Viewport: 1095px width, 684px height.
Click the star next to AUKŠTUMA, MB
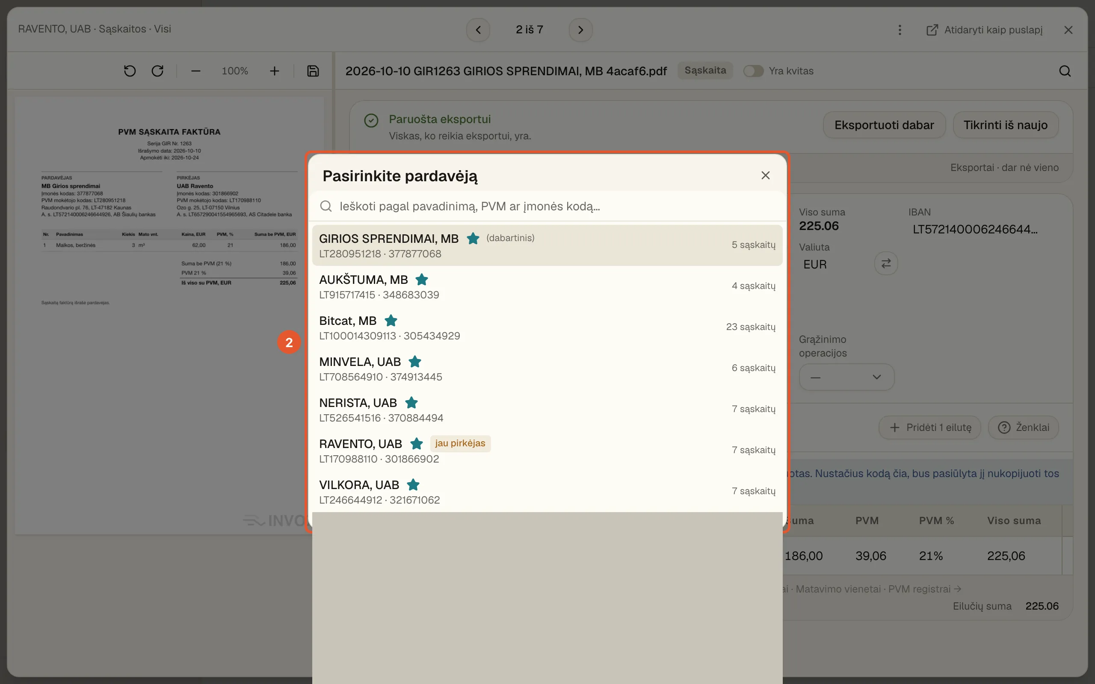421,280
